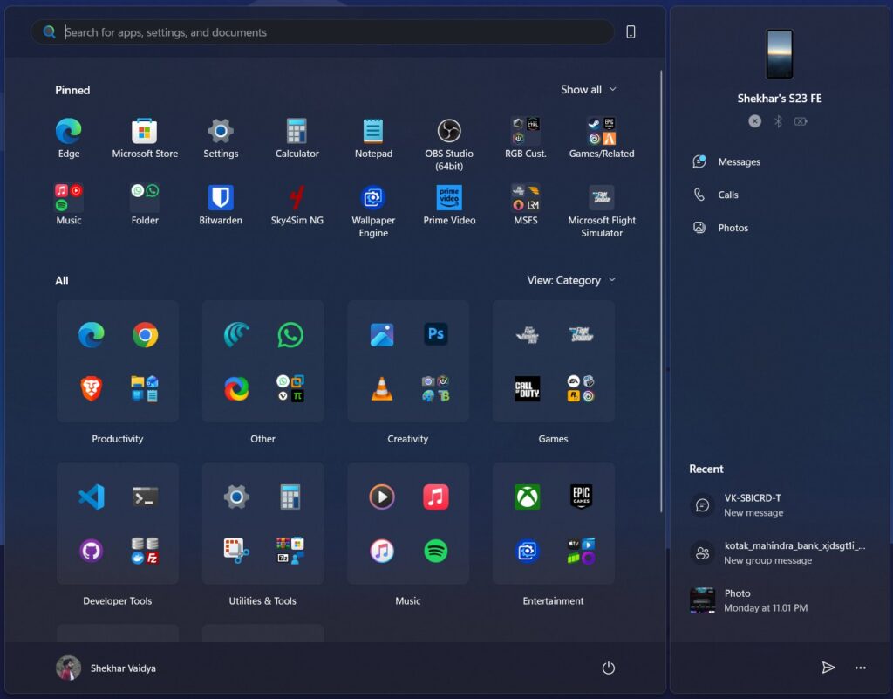
Task: Open Microsoft Flight Simulator pinned icon
Action: 601,197
